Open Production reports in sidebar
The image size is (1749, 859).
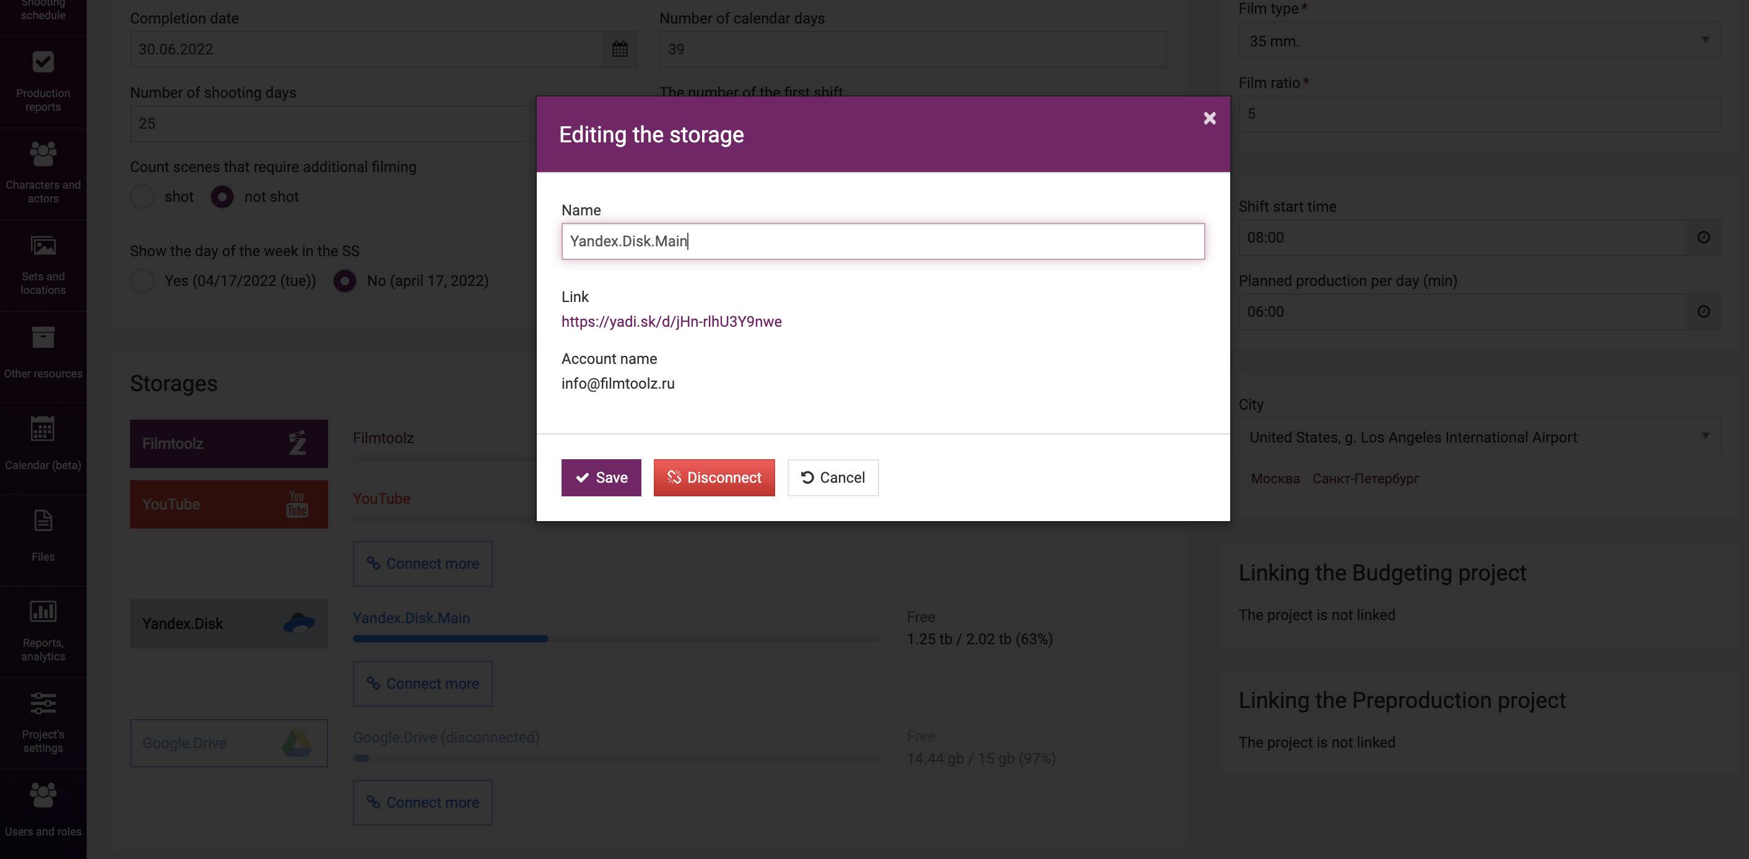coord(43,82)
